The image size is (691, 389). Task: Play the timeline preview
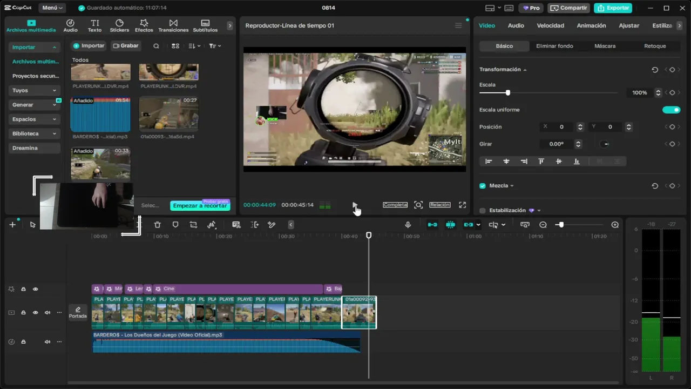[x=355, y=205]
